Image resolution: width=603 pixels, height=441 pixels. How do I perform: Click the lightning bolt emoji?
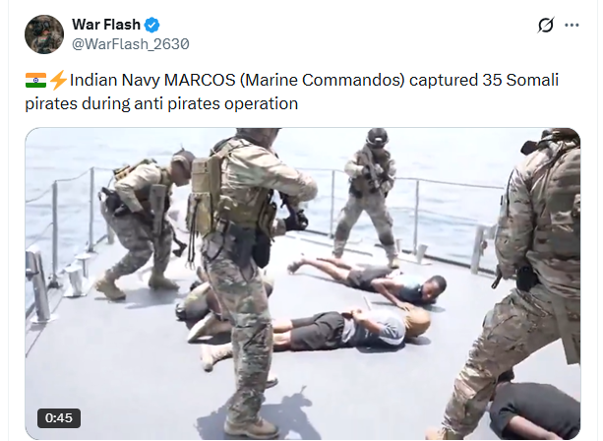58,81
